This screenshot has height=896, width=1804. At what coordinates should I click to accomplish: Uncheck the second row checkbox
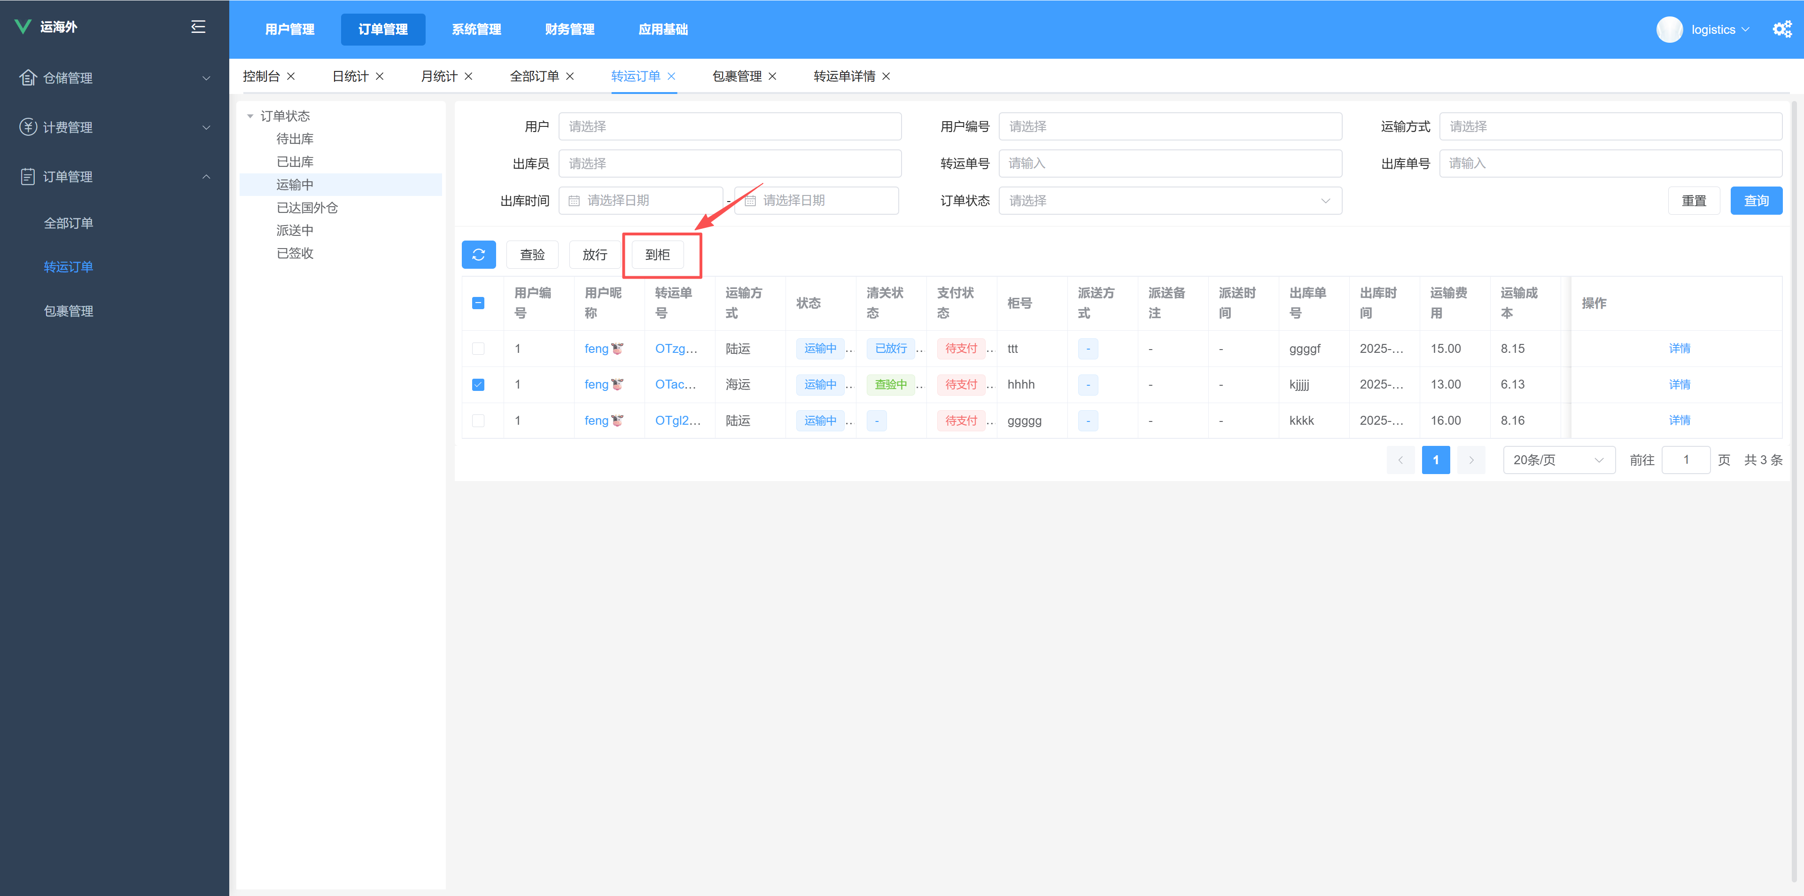pos(478,385)
